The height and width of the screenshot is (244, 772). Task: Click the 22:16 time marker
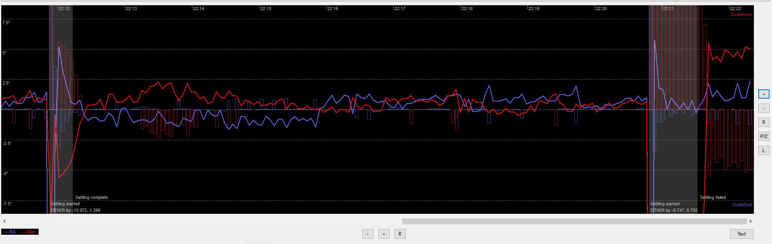click(332, 8)
